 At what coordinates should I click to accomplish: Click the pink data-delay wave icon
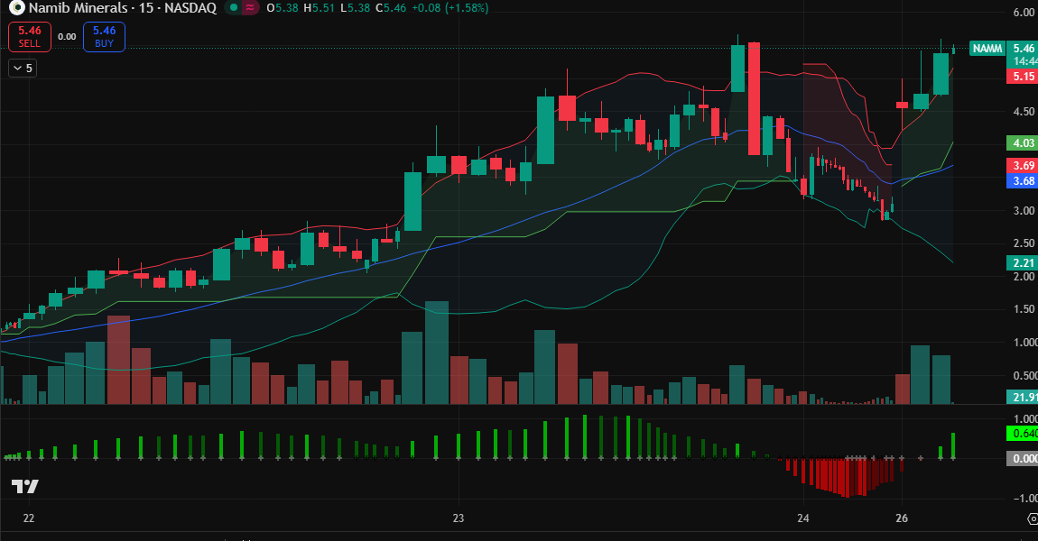tap(250, 8)
